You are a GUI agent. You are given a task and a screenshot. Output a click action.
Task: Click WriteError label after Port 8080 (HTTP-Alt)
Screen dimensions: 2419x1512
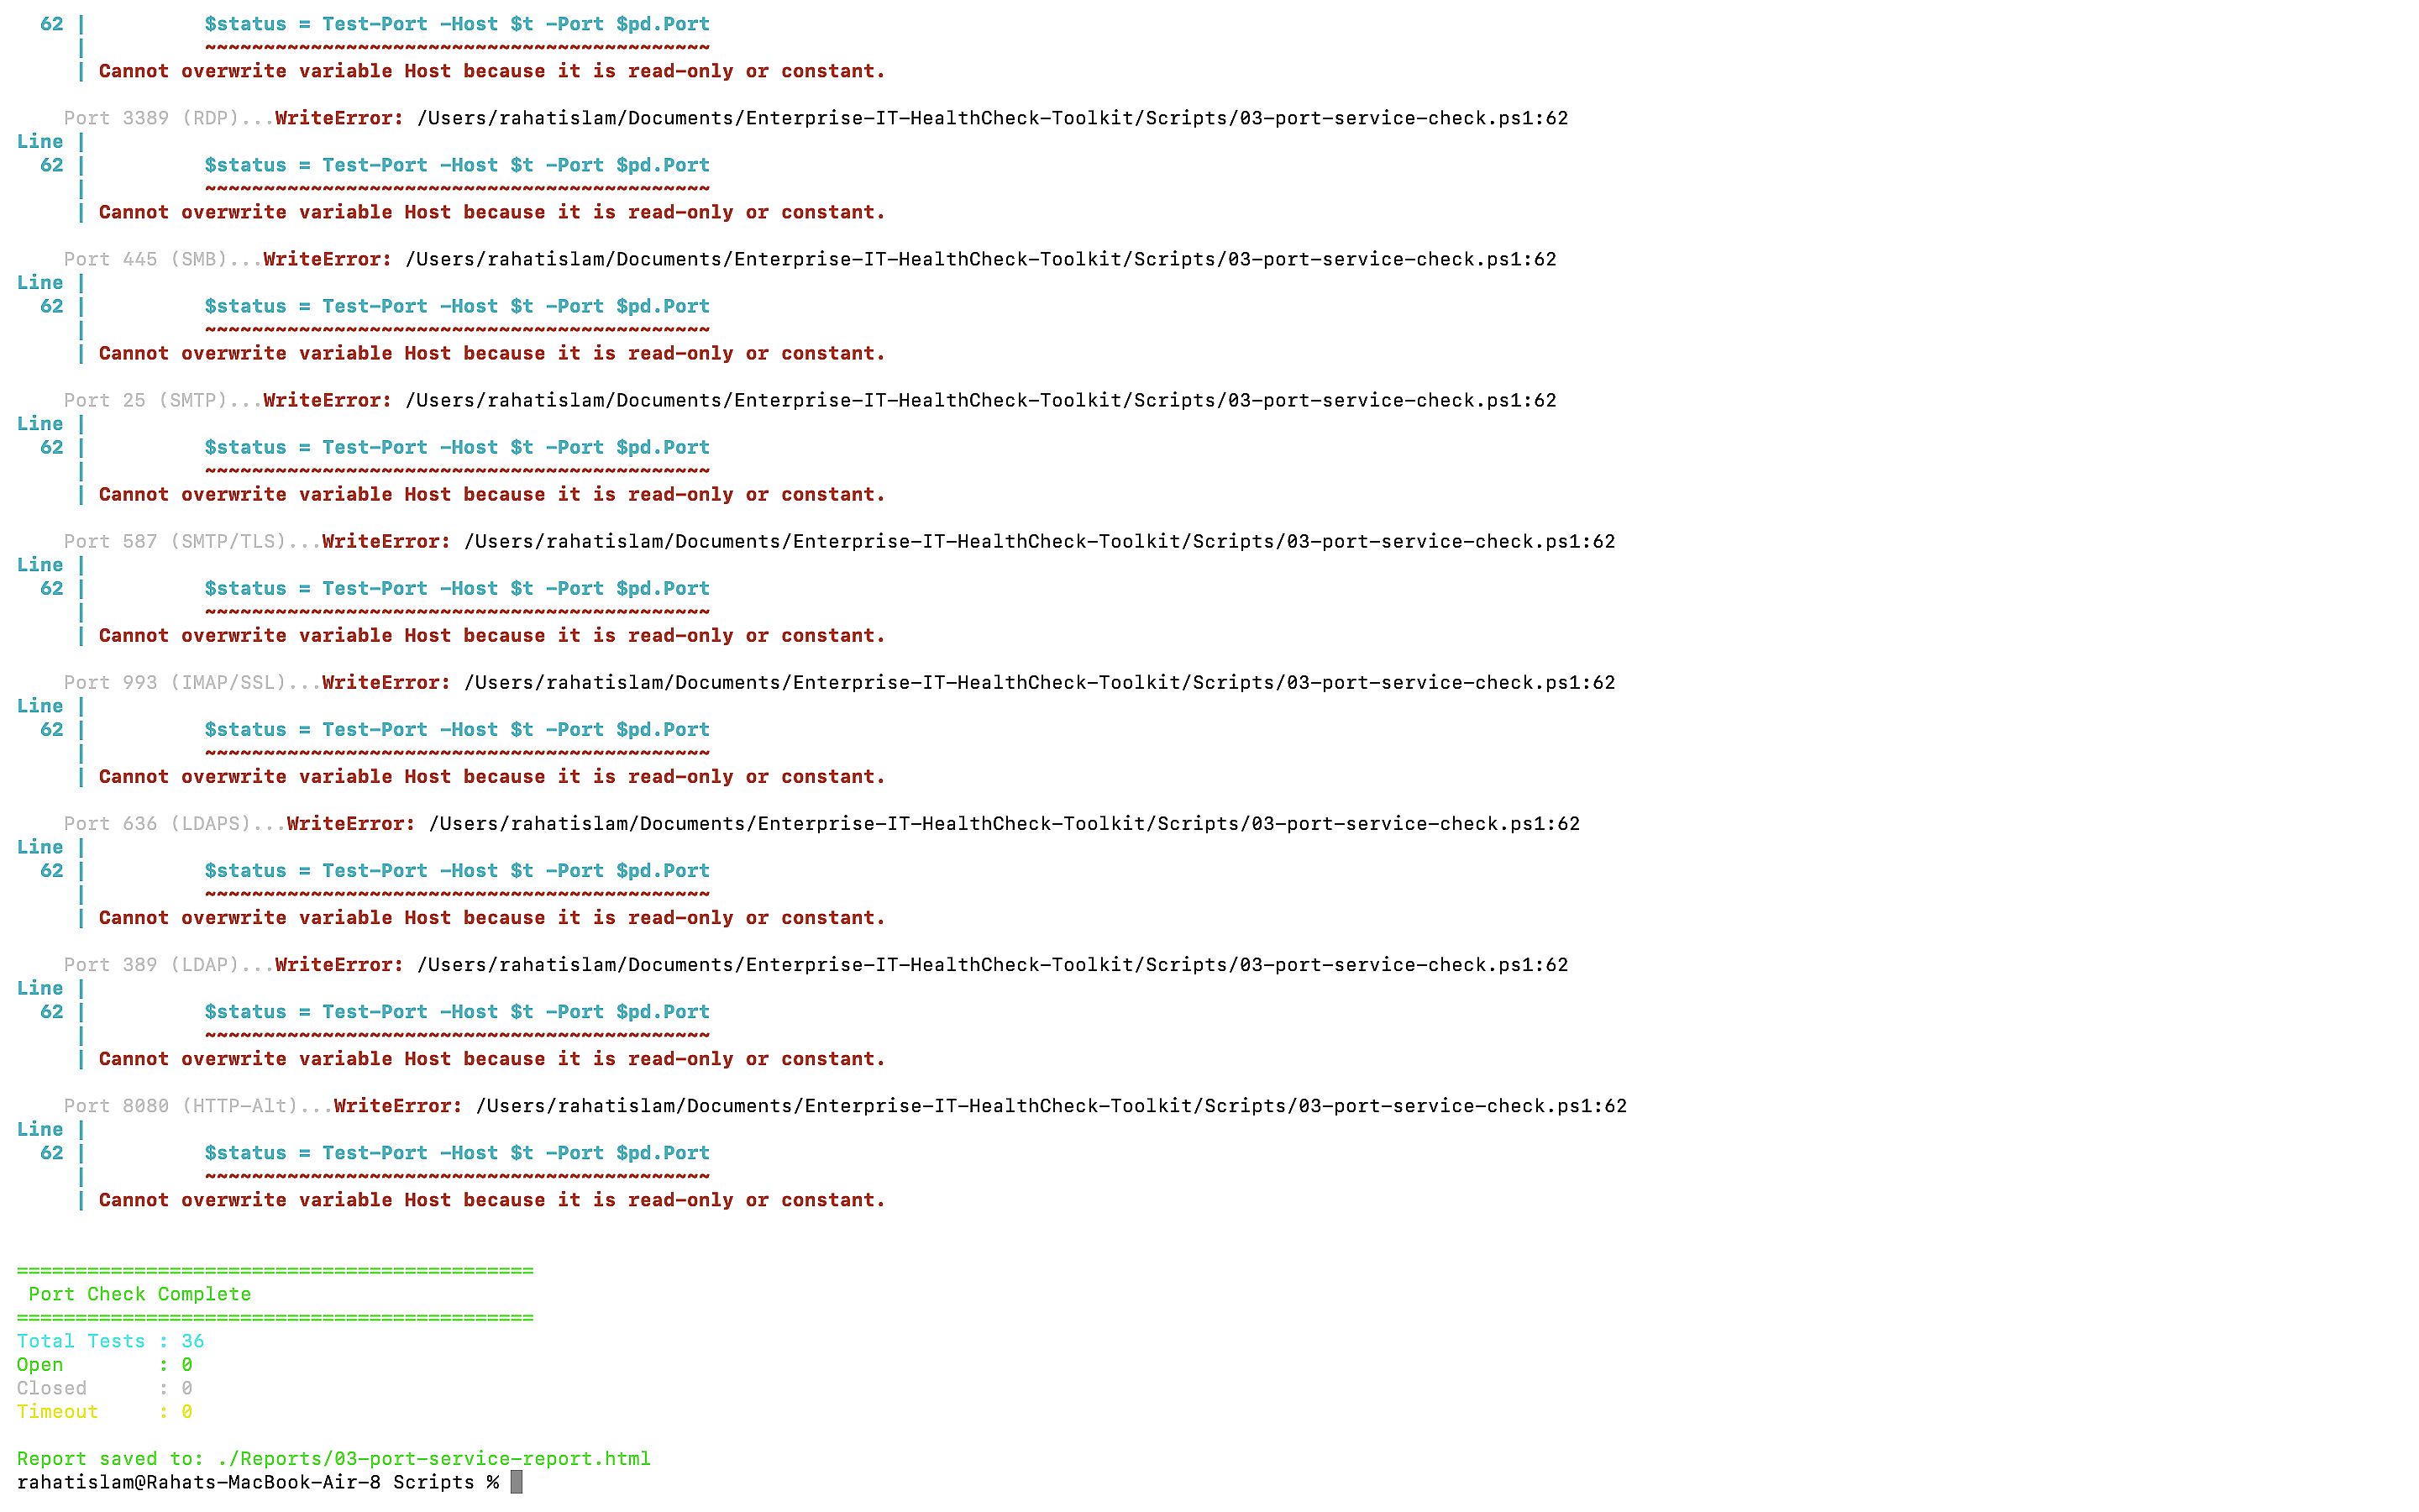click(x=398, y=1105)
